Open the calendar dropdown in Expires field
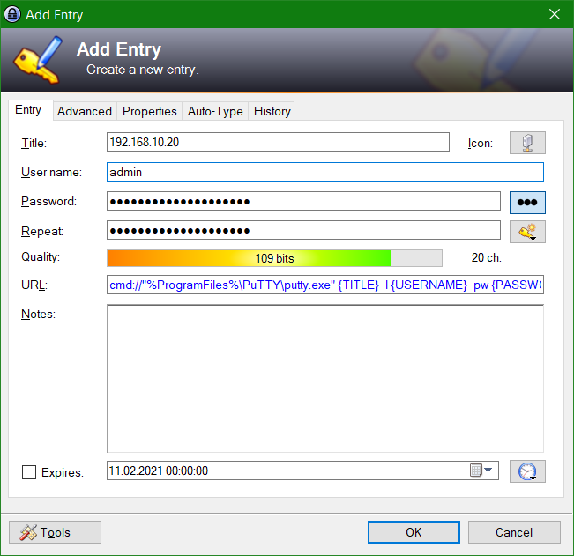Viewport: 574px width, 556px height. (481, 470)
